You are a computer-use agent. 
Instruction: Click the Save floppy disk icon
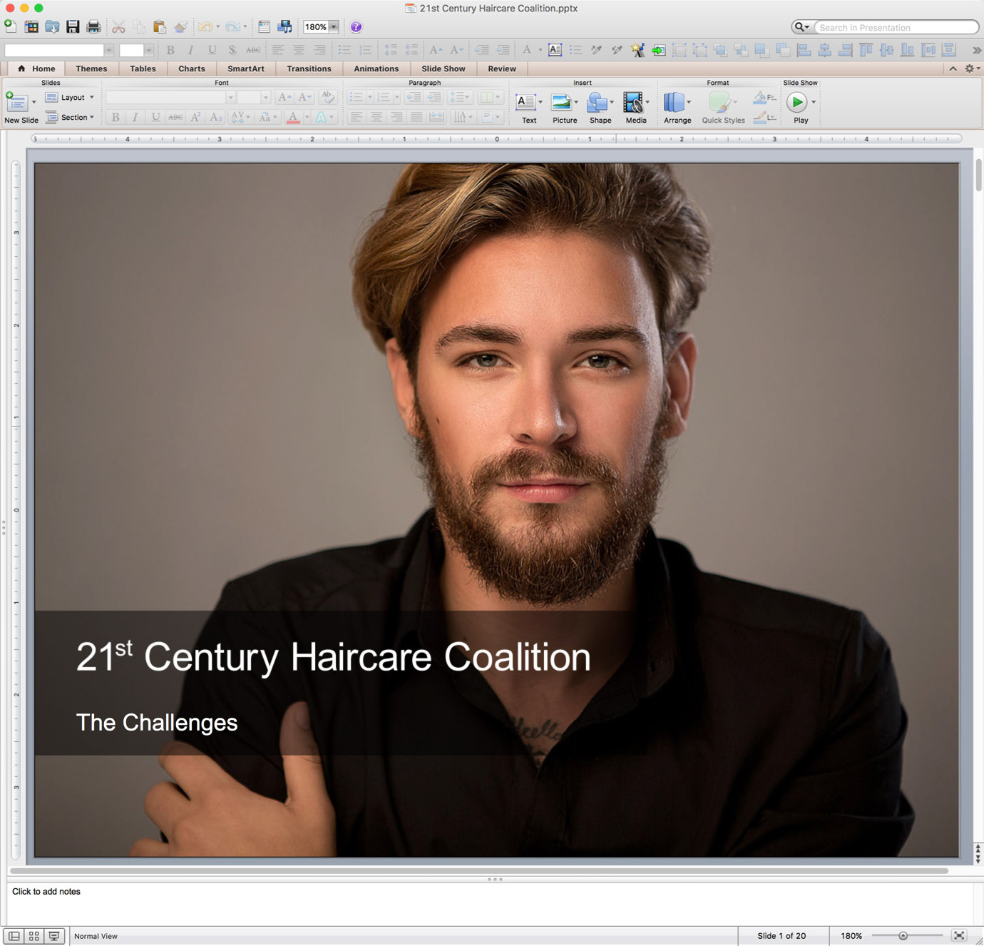click(x=73, y=27)
